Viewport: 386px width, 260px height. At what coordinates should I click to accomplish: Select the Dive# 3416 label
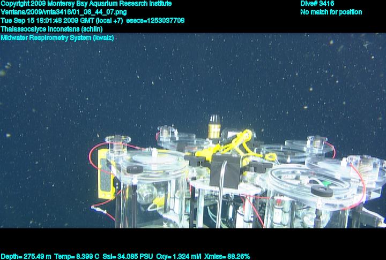[x=317, y=3]
